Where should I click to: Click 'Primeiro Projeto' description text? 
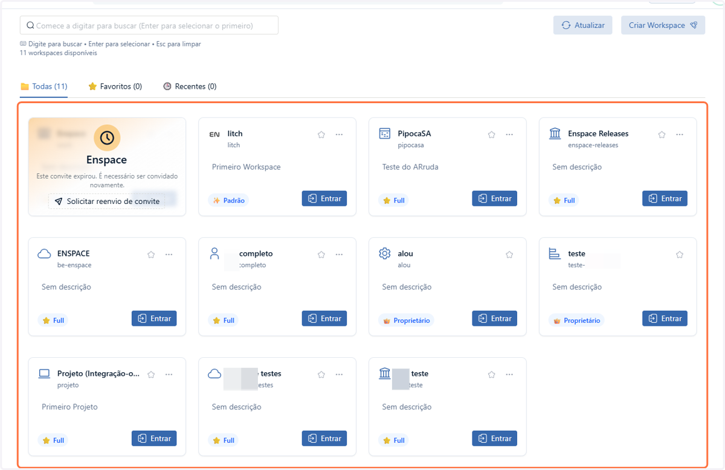[x=69, y=407]
